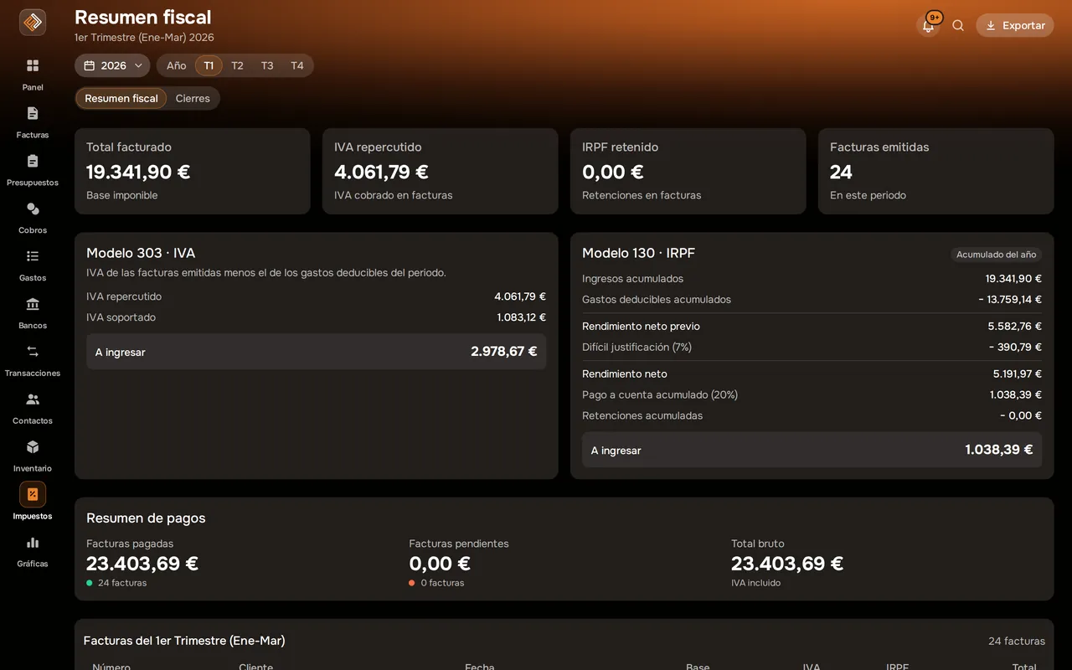Click Rendimiento neto previo value 5.582,76 €
Screen dimensions: 1072x670
[1015, 327]
